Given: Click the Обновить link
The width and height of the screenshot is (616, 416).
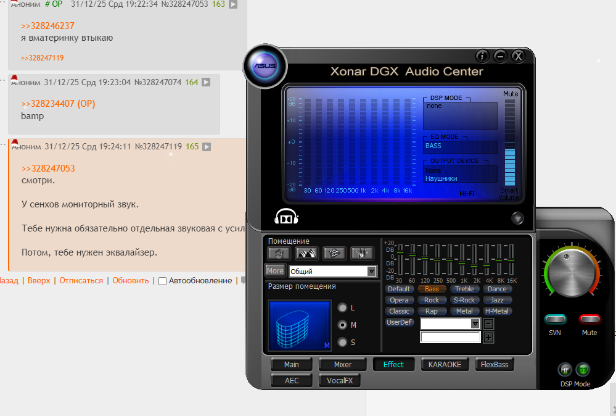Looking at the screenshot, I should pos(131,280).
